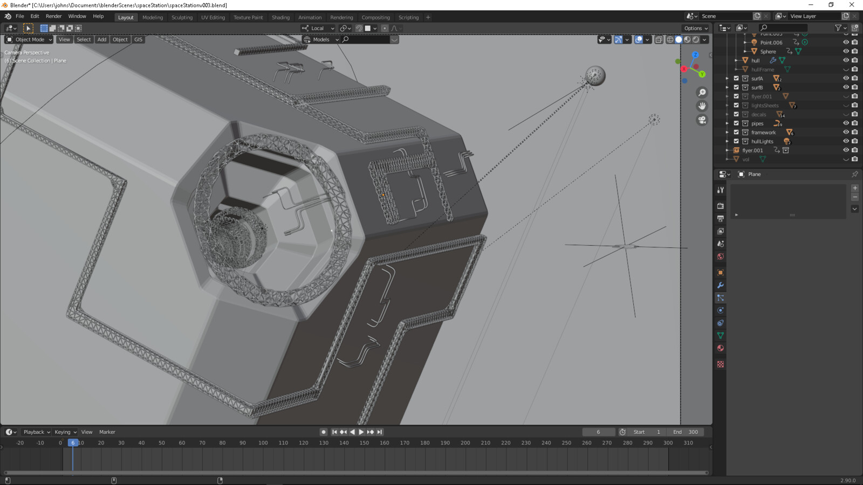863x485 pixels.
Task: Uncheck the surfA collection checkbox
Action: coord(736,78)
